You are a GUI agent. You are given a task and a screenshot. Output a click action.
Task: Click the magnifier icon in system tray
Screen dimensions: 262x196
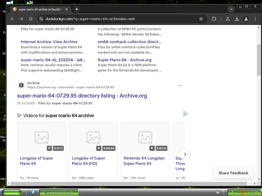click(243, 192)
